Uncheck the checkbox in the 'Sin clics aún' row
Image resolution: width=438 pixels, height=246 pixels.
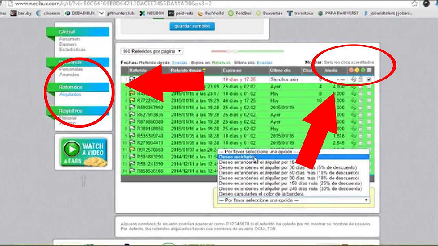[x=369, y=79]
